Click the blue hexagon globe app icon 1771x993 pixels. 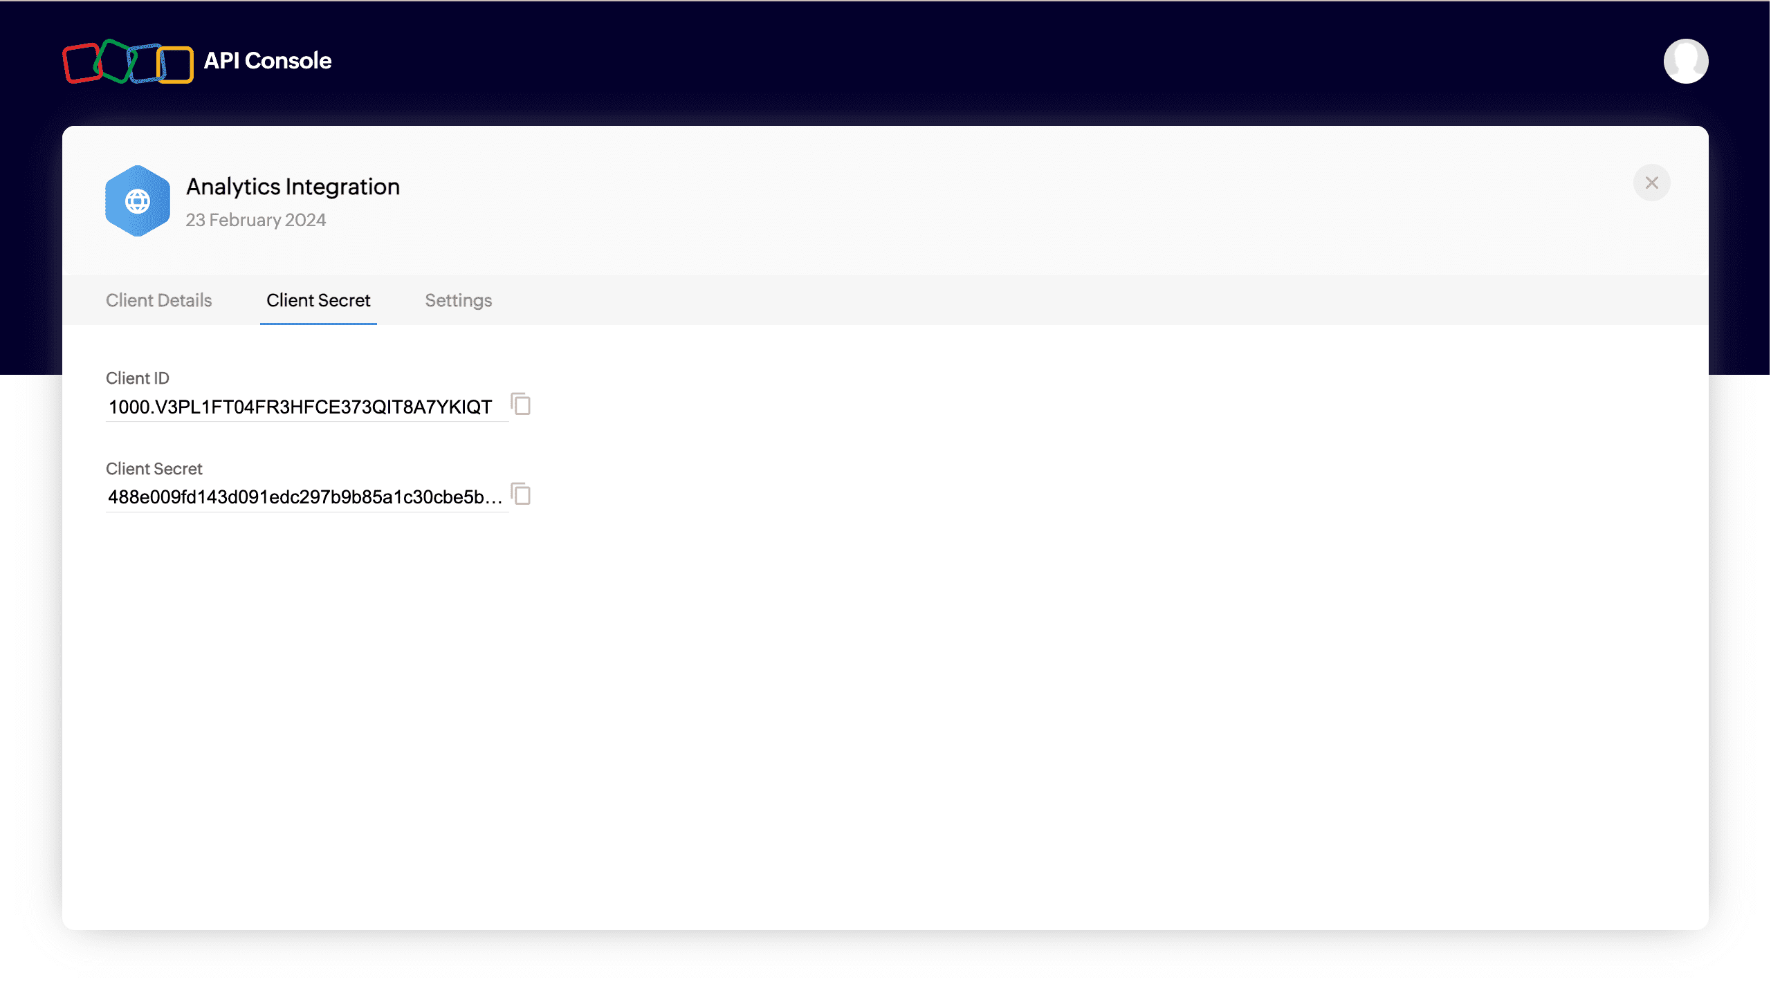click(138, 201)
